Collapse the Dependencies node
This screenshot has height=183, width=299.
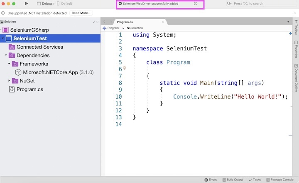click(x=6, y=55)
